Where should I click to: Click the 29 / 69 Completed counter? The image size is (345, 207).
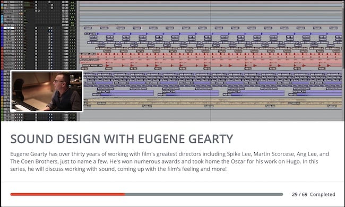tap(314, 194)
